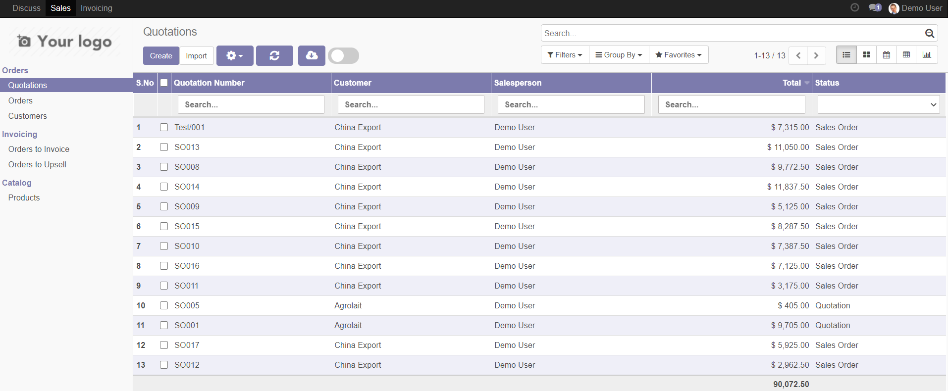Click the cloud download export icon

tap(312, 56)
